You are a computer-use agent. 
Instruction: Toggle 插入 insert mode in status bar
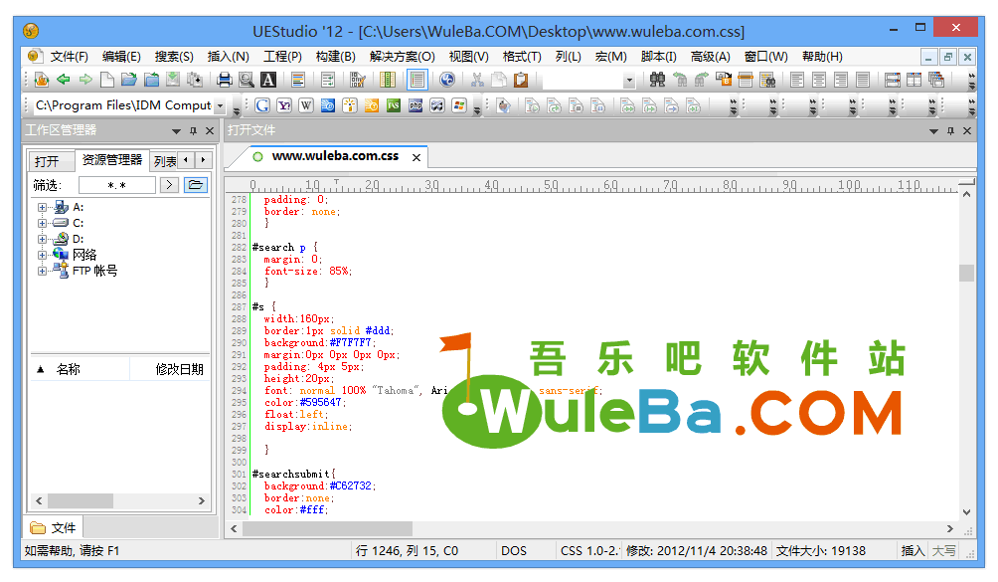[913, 551]
